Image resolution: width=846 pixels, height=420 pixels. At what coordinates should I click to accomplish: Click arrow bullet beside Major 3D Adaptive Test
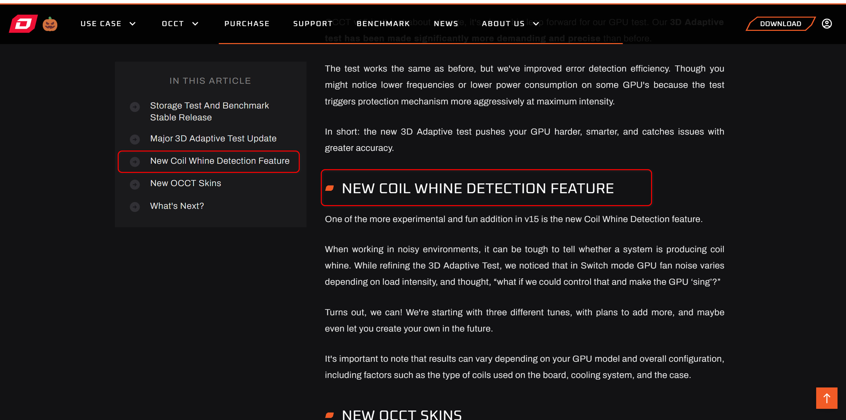click(x=135, y=139)
